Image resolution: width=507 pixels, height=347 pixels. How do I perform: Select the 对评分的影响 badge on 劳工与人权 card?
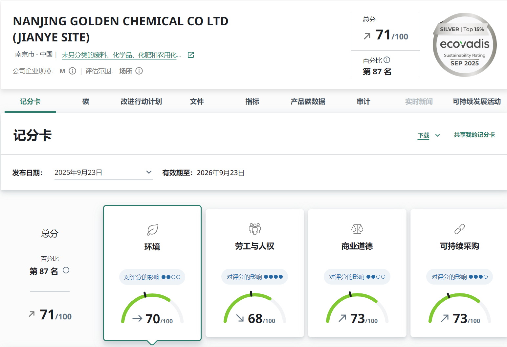(254, 277)
